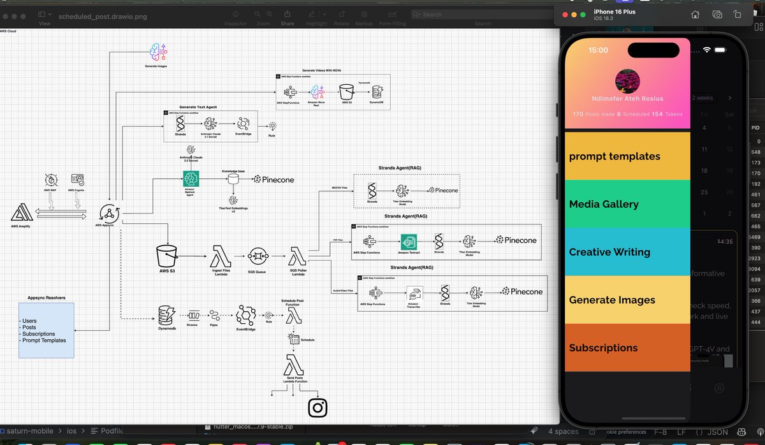Click the Prompt Templates entry in Appsync Resolvers
This screenshot has width=765, height=445.
(44, 340)
